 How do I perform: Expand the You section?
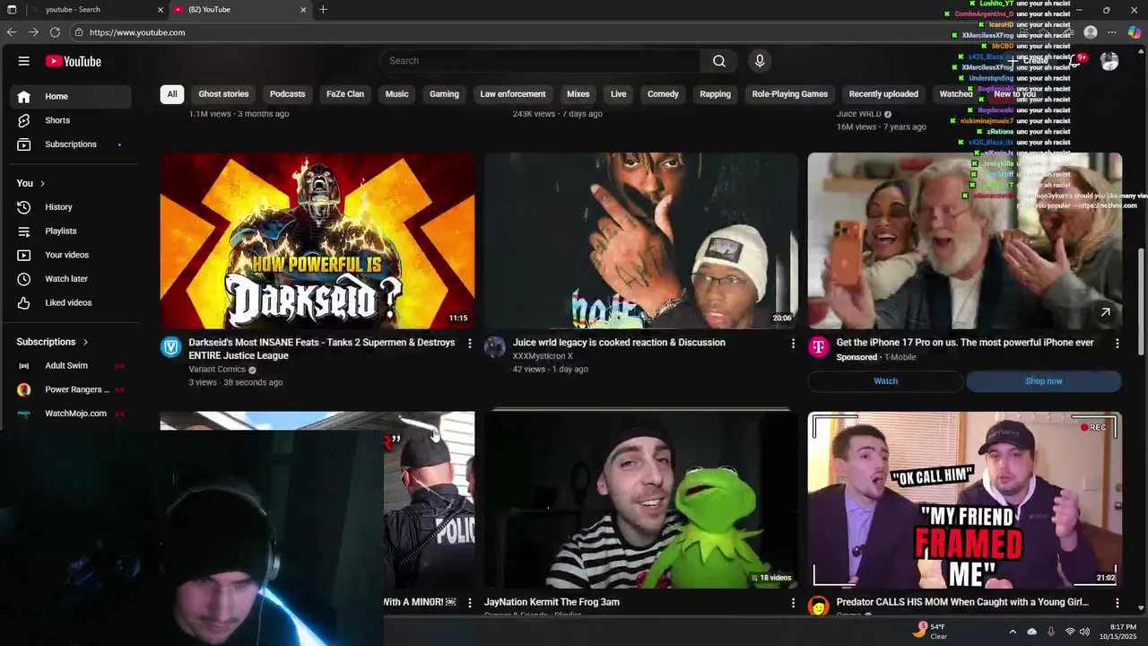click(x=30, y=183)
